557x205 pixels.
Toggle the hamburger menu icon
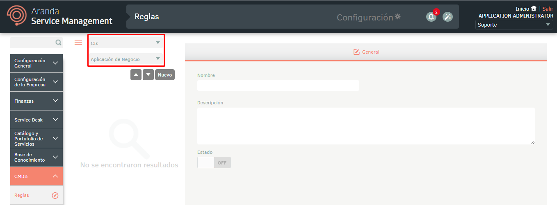tap(78, 42)
